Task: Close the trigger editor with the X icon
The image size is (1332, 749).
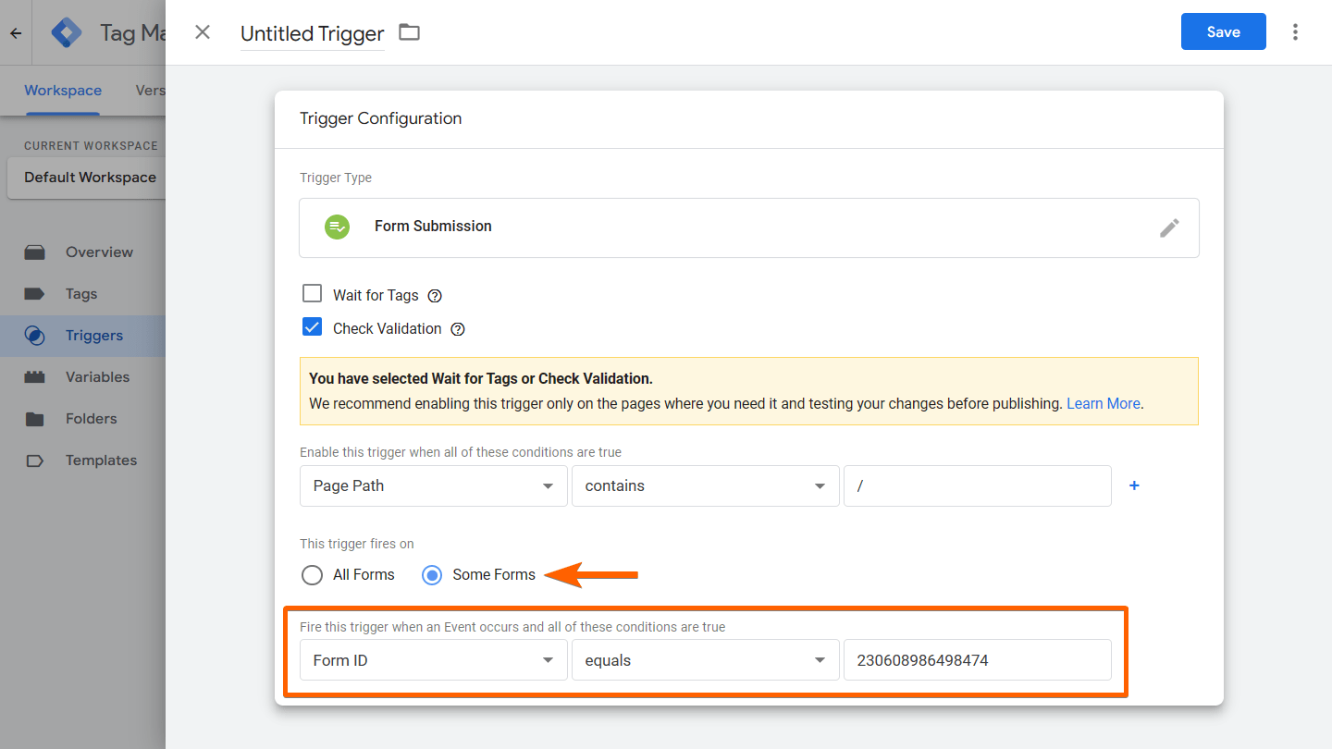Action: coord(203,32)
